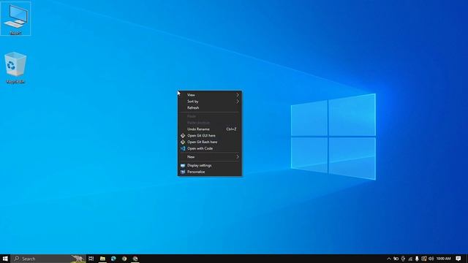The image size is (468, 263).
Task: Choose Personalize in the context menu
Action: 210,172
